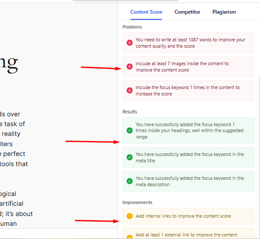
Task: Click green check icon for meta description result
Action: (x=130, y=181)
